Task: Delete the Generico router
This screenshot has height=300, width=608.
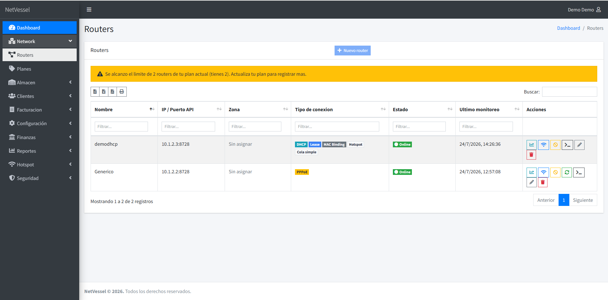Action: (543, 182)
